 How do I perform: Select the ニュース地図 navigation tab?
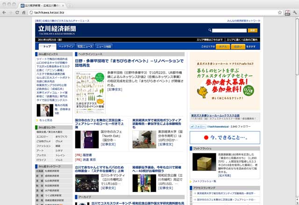104,47
